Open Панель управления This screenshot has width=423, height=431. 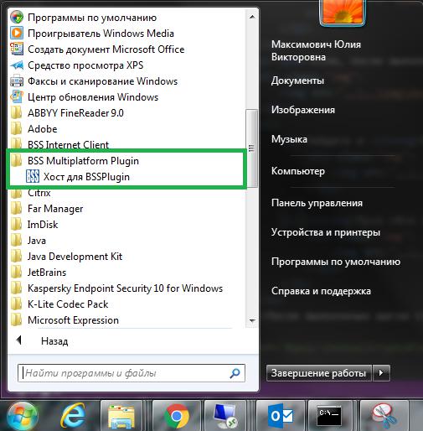click(x=317, y=203)
